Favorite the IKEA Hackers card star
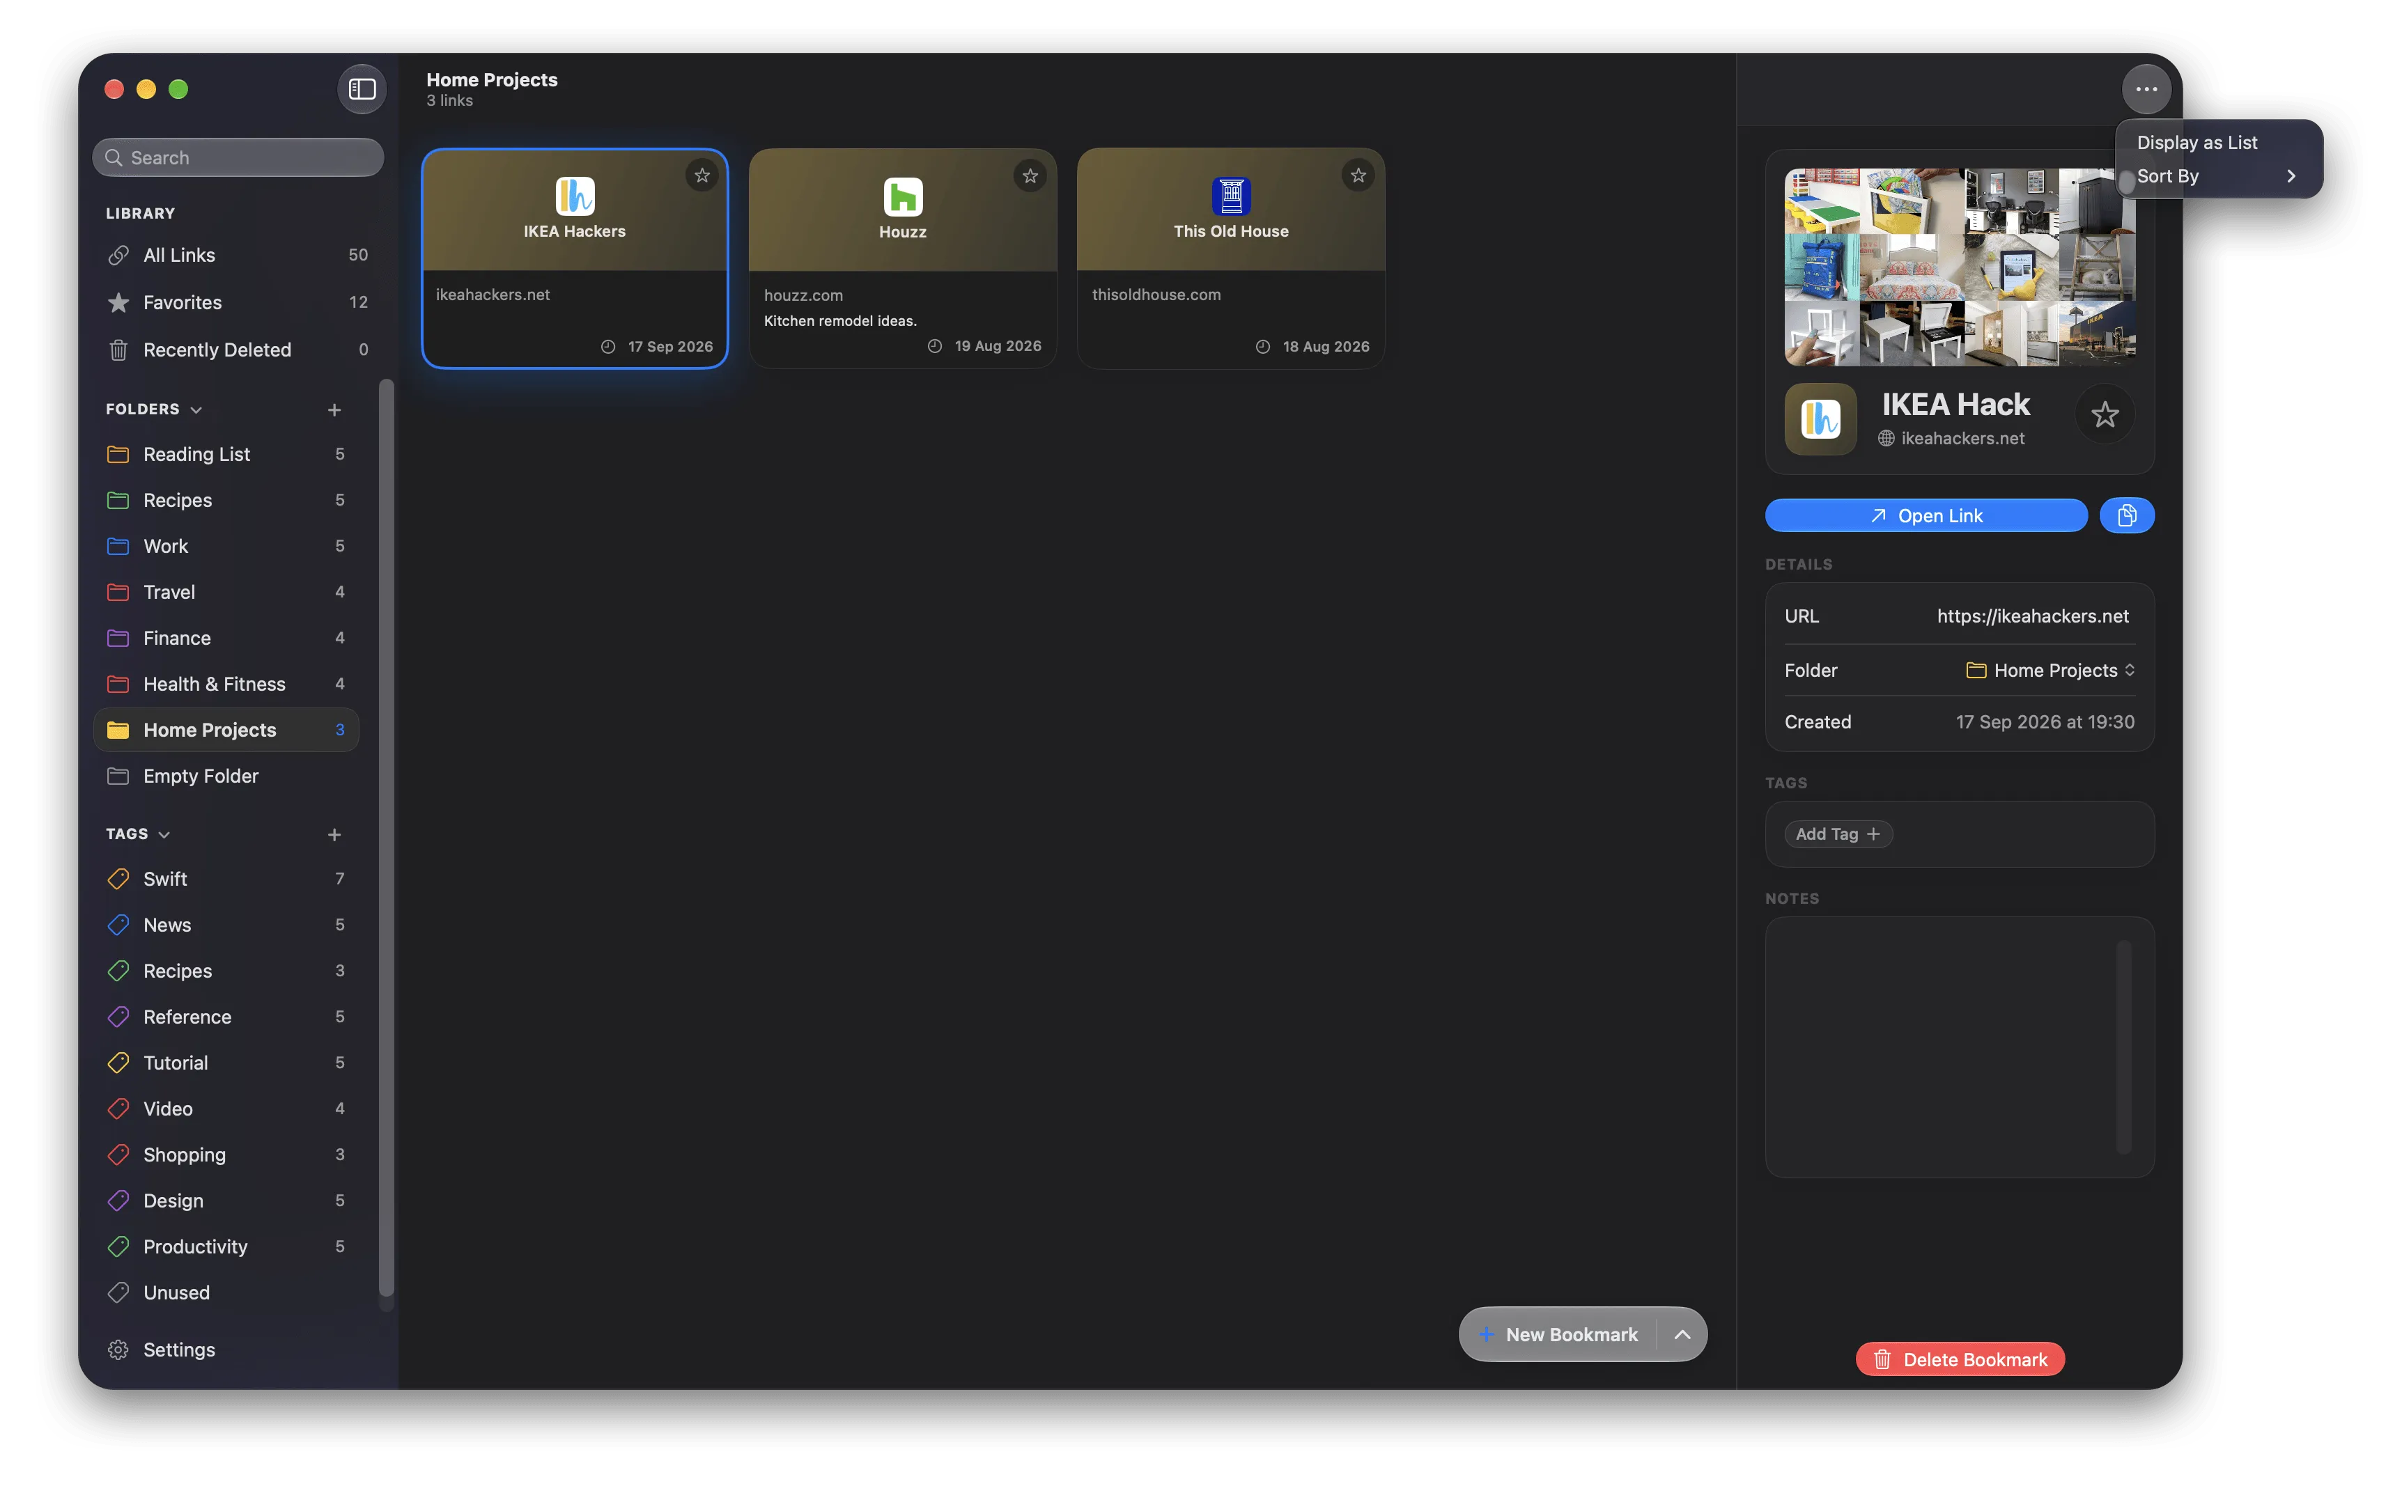Viewport: 2402px width, 1493px height. pyautogui.click(x=702, y=175)
